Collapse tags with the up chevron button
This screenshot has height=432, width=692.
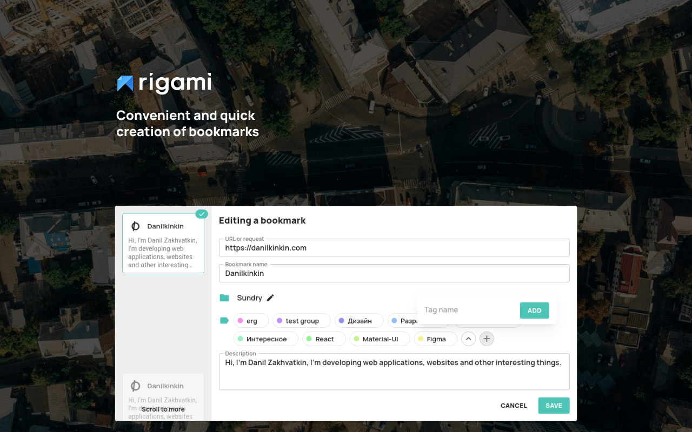tap(469, 339)
